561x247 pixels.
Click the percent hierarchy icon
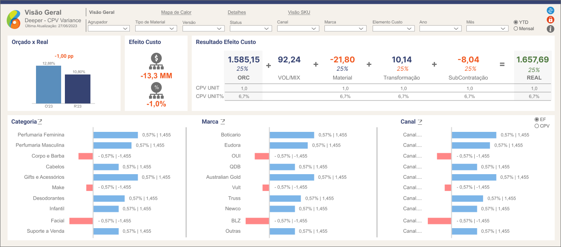(x=156, y=90)
